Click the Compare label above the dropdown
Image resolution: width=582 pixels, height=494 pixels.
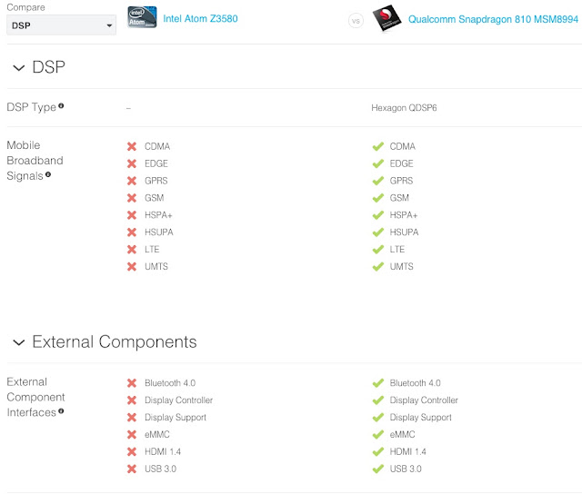(25, 7)
